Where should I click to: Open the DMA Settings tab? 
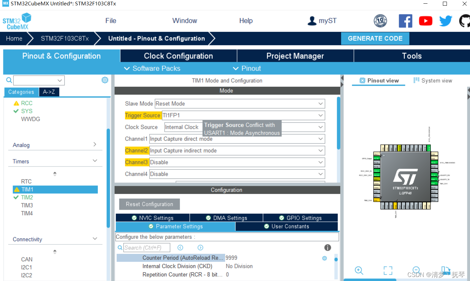point(226,218)
